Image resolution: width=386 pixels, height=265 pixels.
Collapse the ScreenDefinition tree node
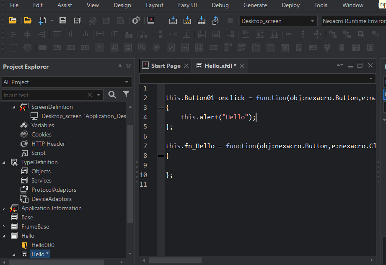coord(14,107)
